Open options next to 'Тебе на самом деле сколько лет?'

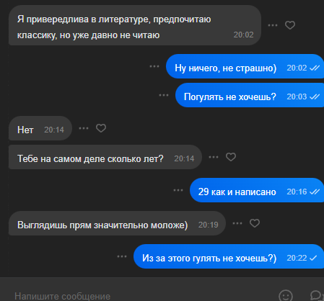coord(214,157)
